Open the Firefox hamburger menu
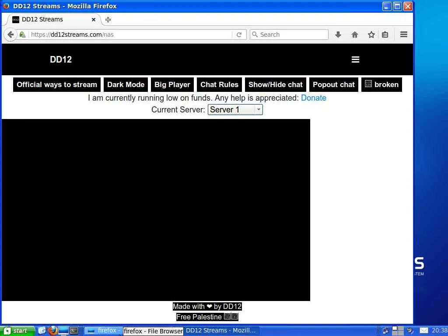Screen dimensions: 448x336 404,35
